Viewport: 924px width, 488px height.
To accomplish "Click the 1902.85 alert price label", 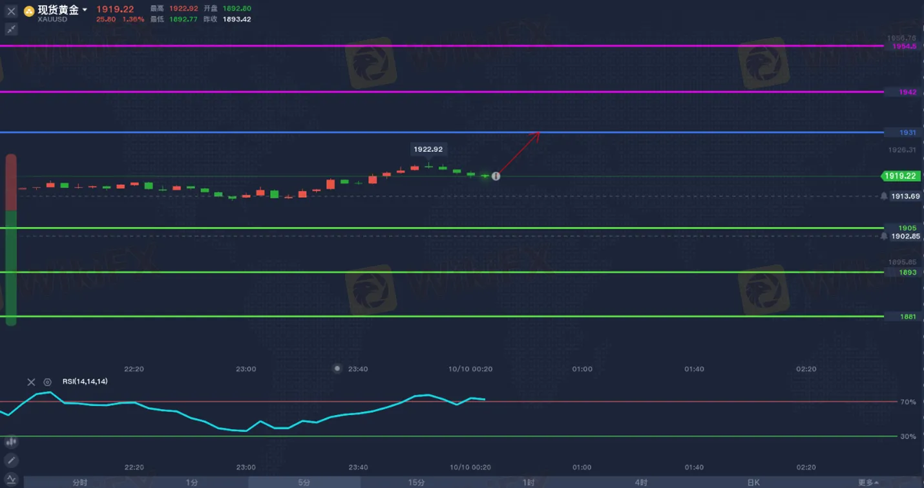I will [905, 236].
